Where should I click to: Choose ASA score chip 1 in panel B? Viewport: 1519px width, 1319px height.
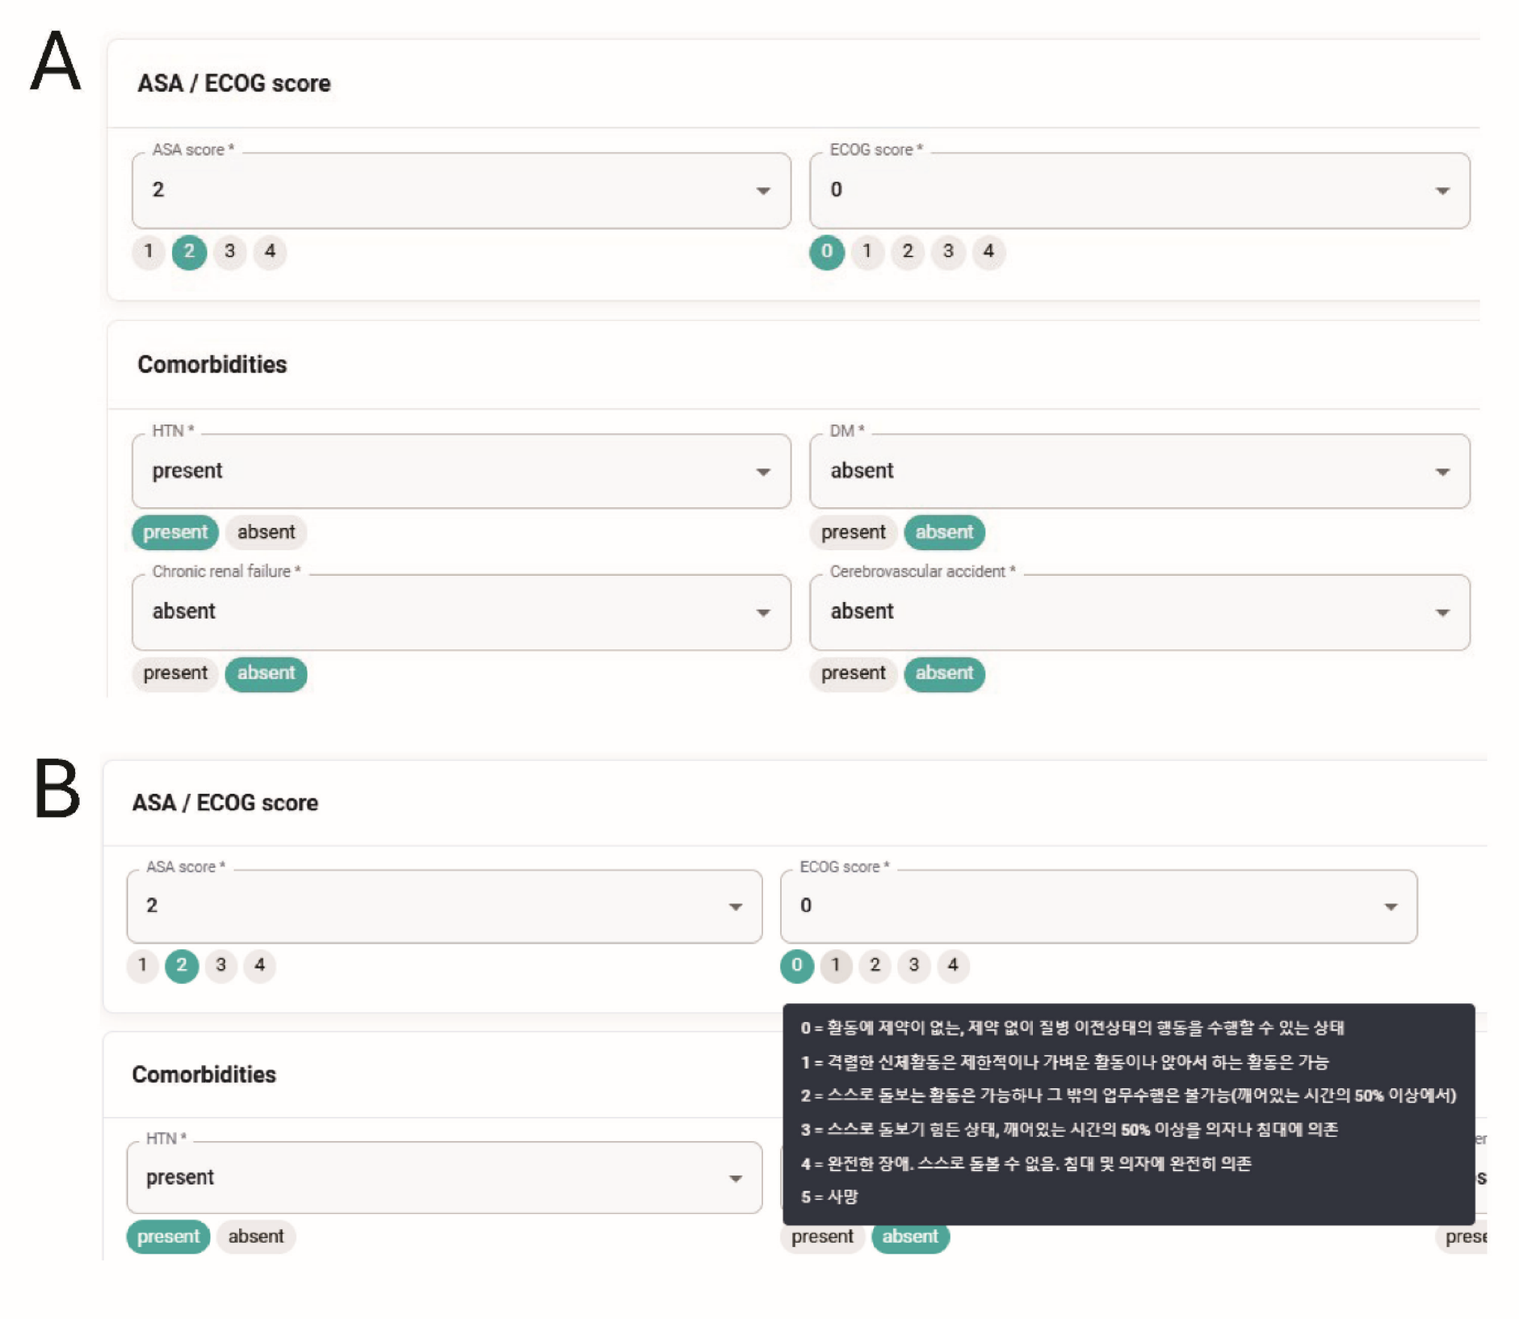click(x=142, y=965)
